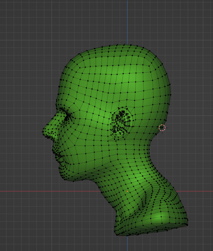Click the vertex at the nose tip
Viewport: 213px width, 251px height.
(x=43, y=132)
